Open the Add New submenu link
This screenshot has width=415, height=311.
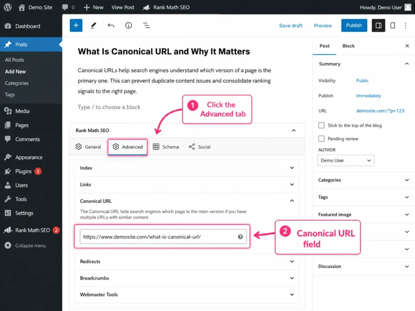[15, 71]
